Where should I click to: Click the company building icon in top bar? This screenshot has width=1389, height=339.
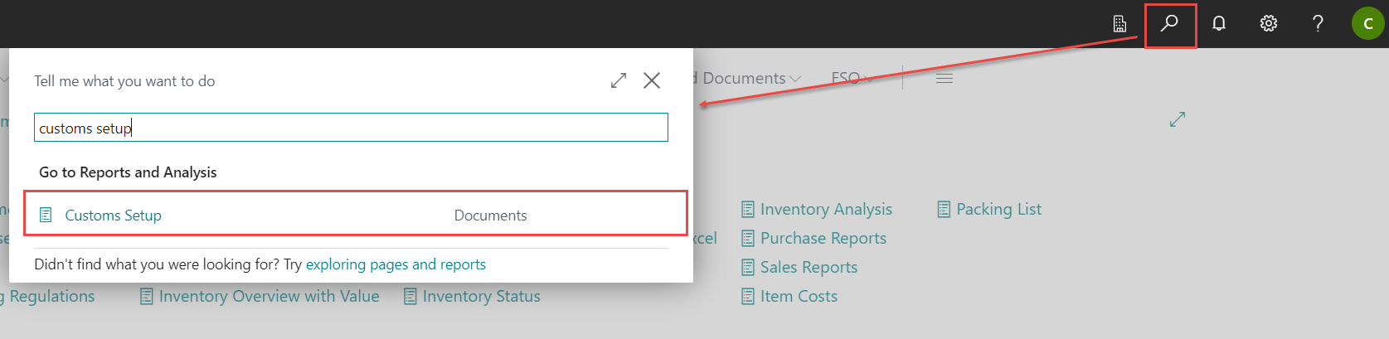pyautogui.click(x=1119, y=24)
